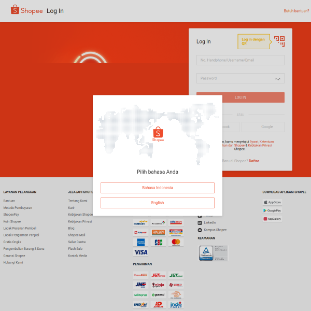
Task: Click the SiCepat shipping logo
Action: point(176,285)
